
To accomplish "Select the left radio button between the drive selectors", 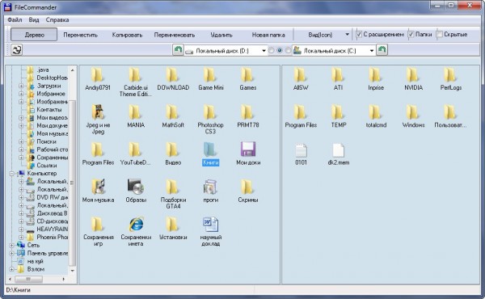I will tap(272, 50).
